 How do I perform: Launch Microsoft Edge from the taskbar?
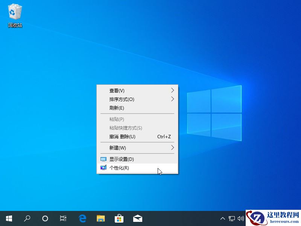pos(82,218)
